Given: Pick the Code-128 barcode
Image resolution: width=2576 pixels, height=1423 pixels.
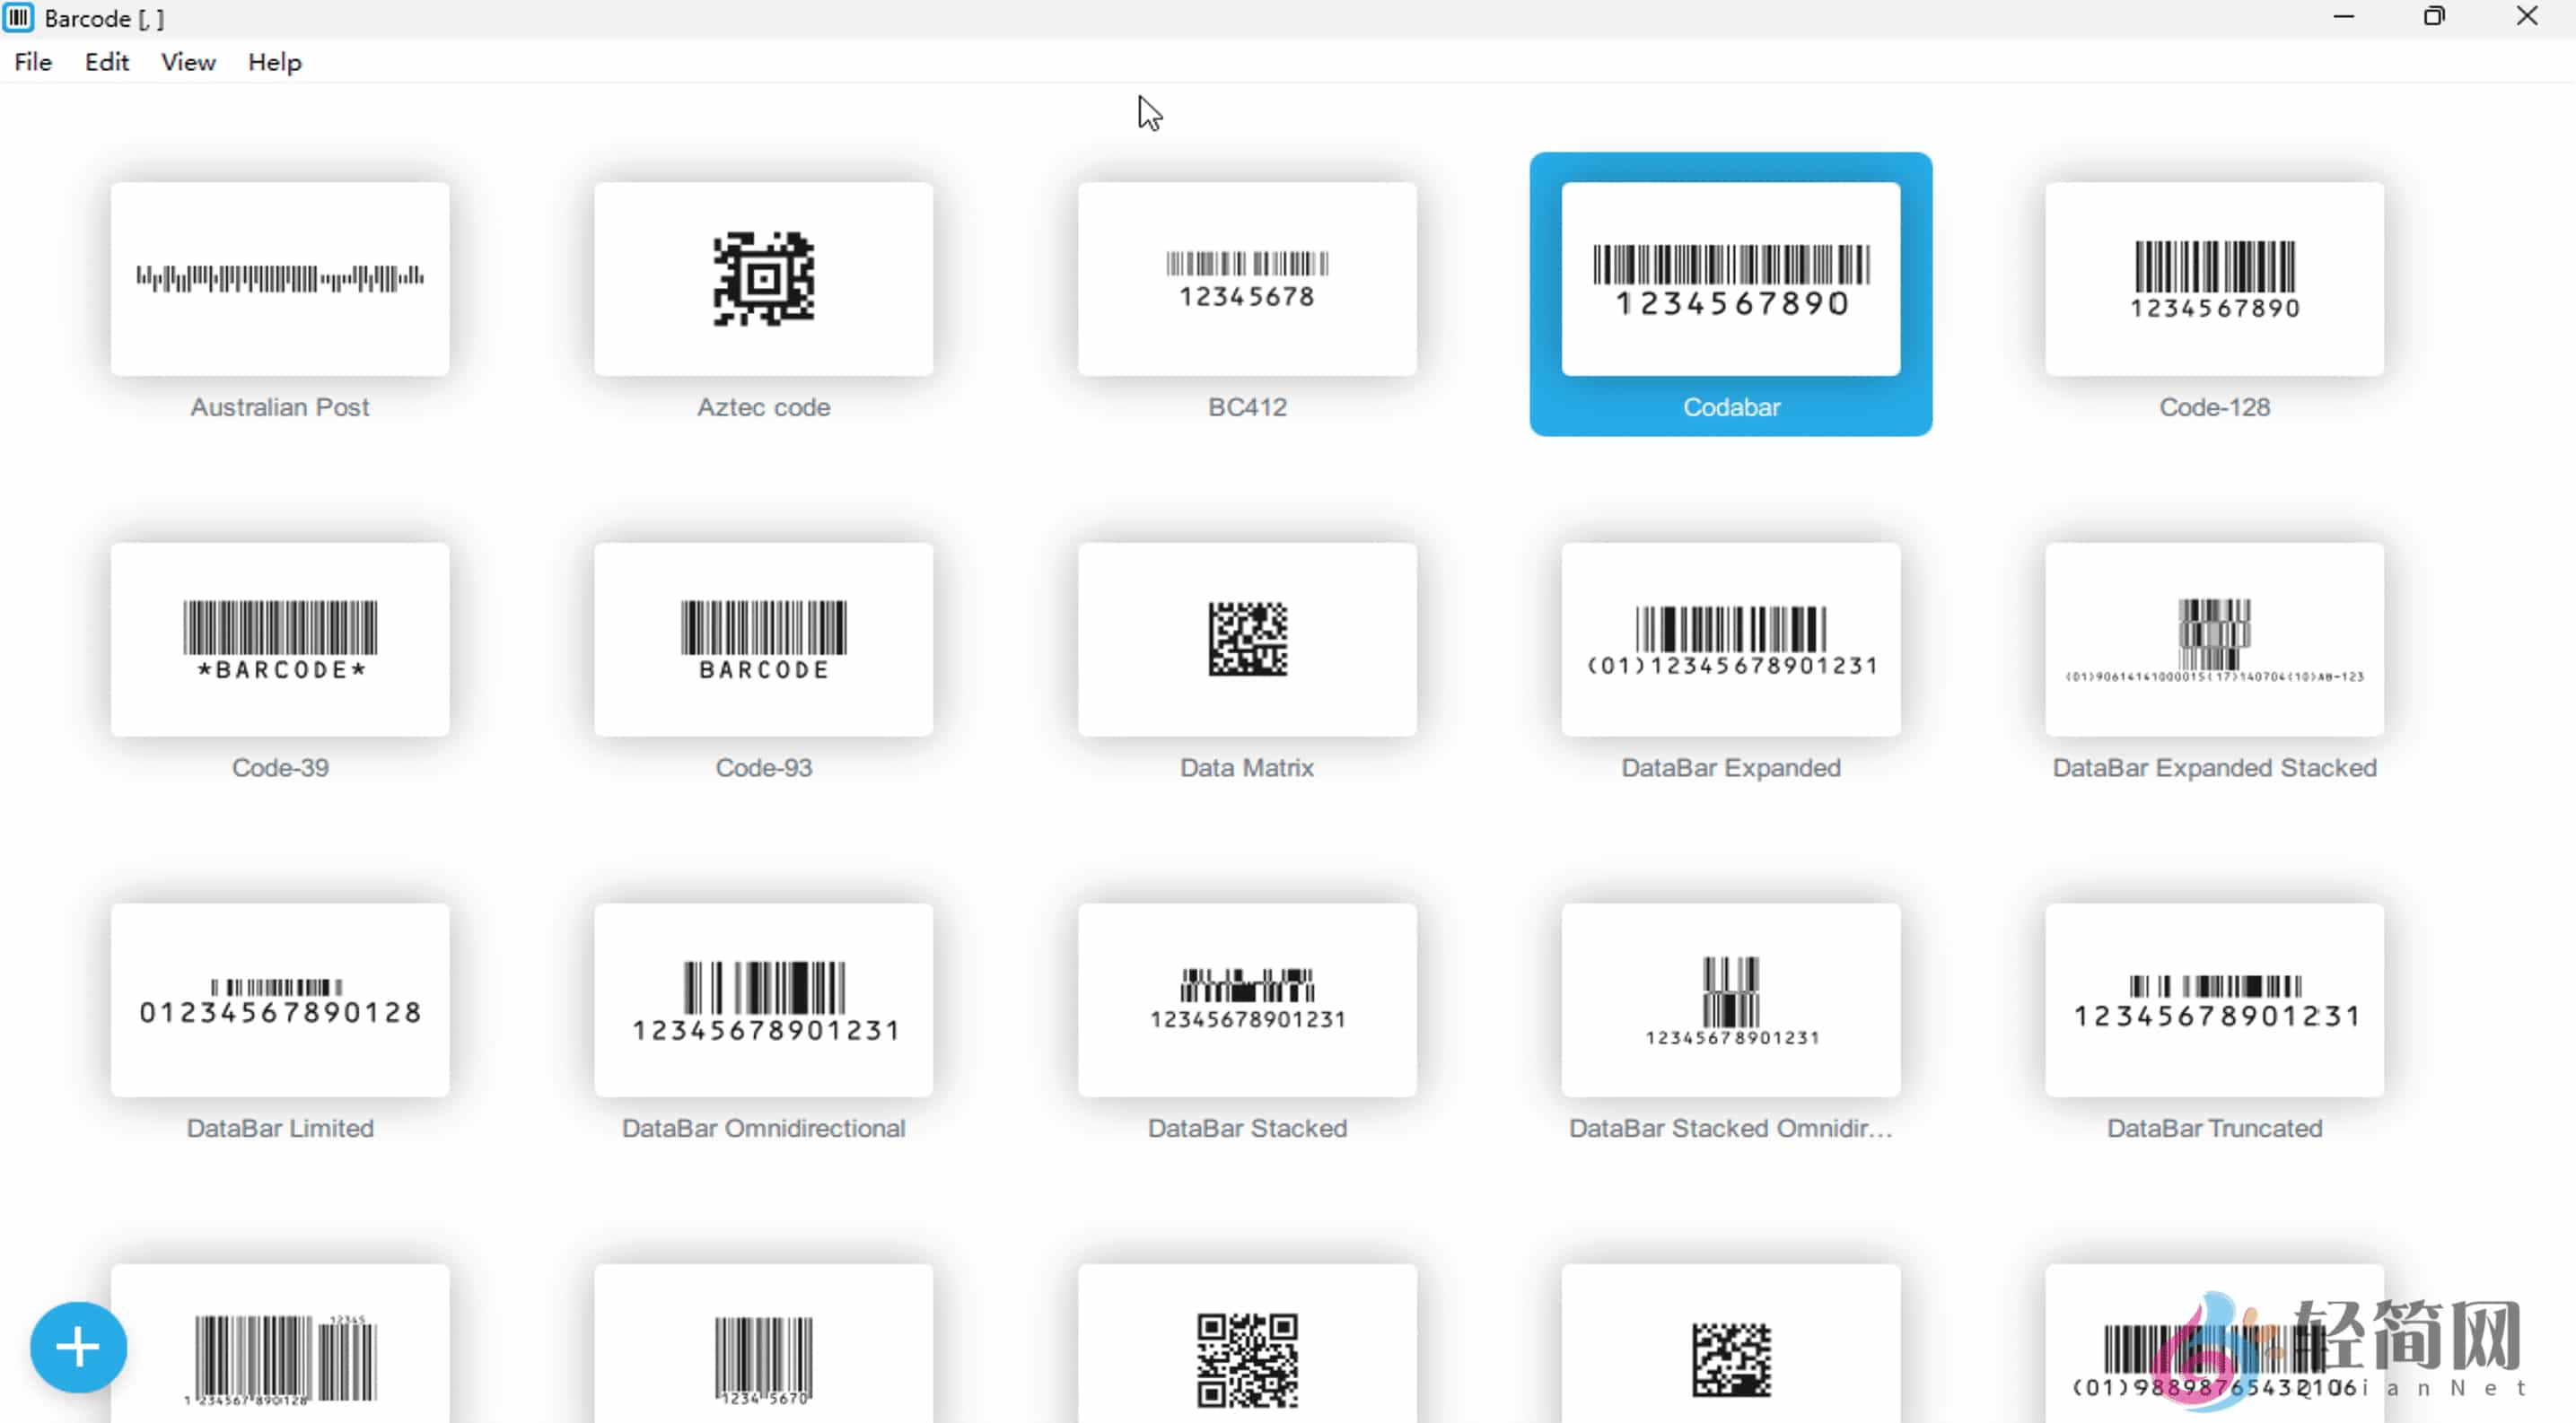Looking at the screenshot, I should coord(2215,280).
